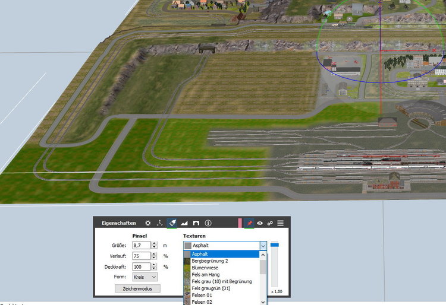Click the texture list scroll-down arrow
The width and height of the screenshot is (446, 305).
click(263, 302)
